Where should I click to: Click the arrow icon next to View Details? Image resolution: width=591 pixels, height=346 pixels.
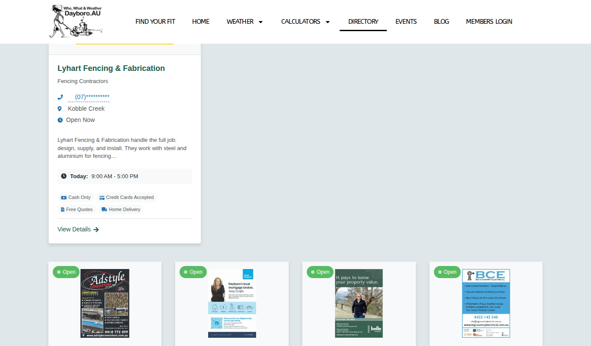pos(96,230)
